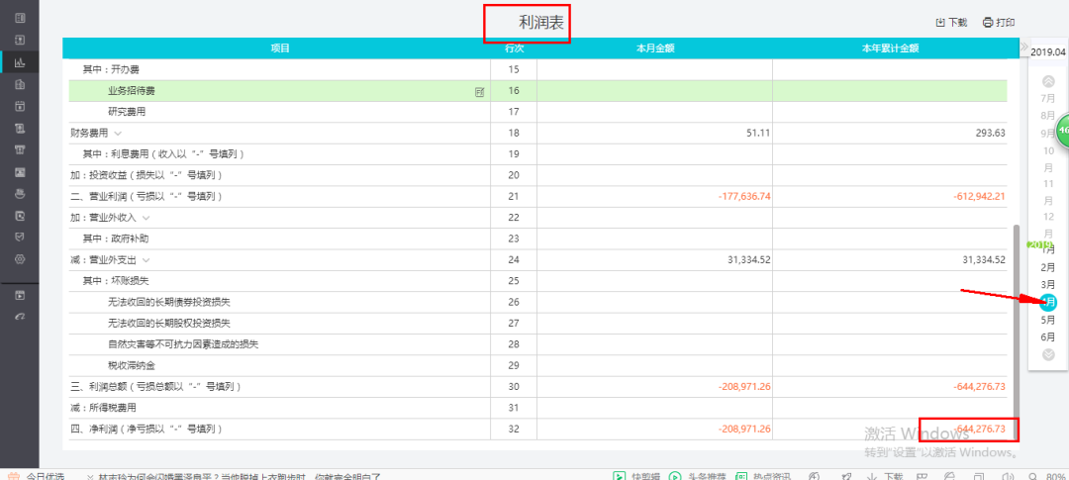1069x480 pixels.
Task: Open the building icon in left sidebar
Action: point(20,84)
